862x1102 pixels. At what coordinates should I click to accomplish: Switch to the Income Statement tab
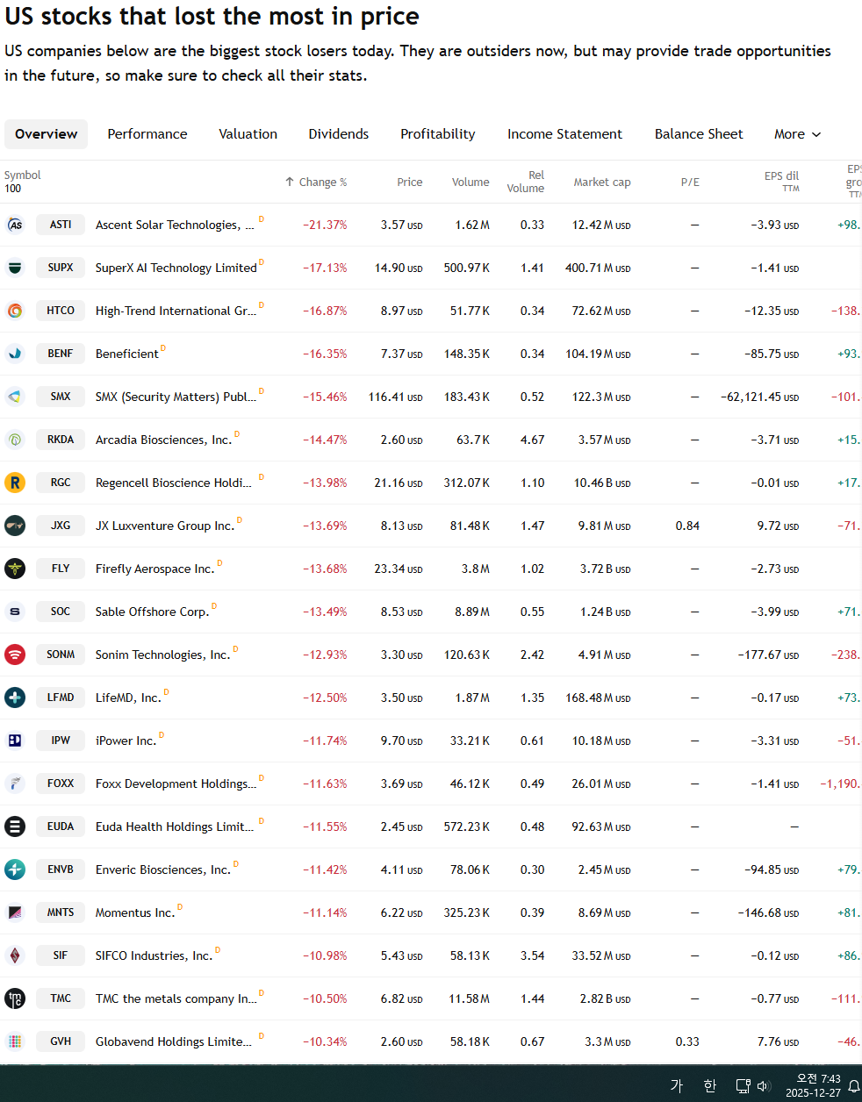point(564,134)
